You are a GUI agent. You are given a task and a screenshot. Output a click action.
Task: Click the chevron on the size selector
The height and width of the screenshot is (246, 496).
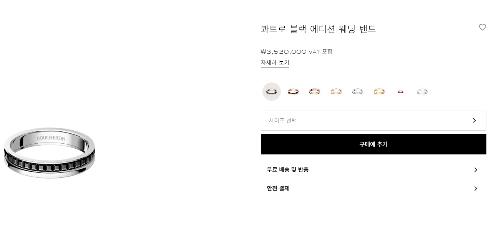coord(474,120)
